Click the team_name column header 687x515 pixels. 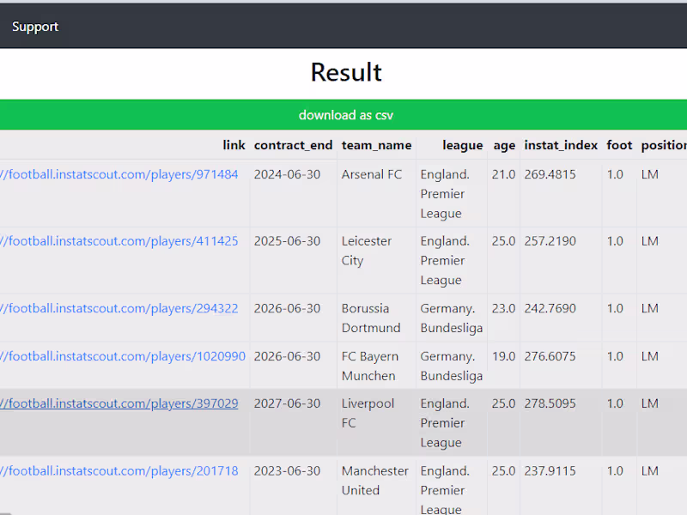(x=376, y=145)
